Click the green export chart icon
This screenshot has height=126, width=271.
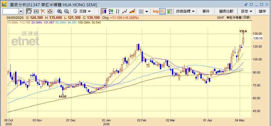[169, 11]
